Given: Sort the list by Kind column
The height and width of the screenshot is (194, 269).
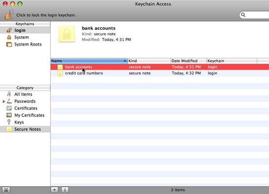Looking at the screenshot, I should pyautogui.click(x=149, y=61).
